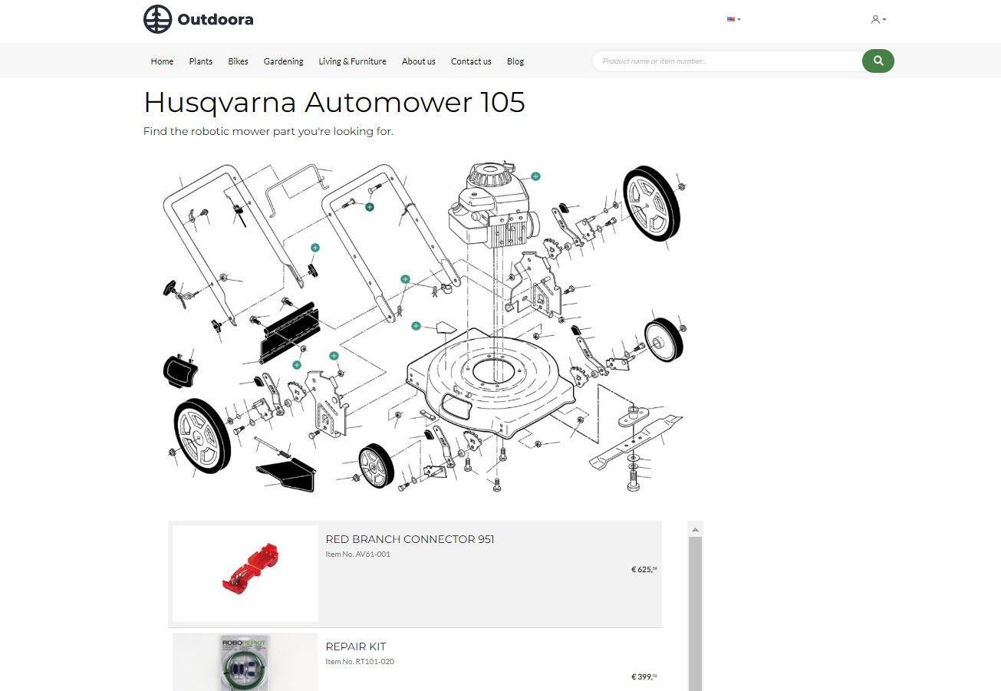Click the € 625 price
Screen dimensions: 1001x691
(x=644, y=570)
